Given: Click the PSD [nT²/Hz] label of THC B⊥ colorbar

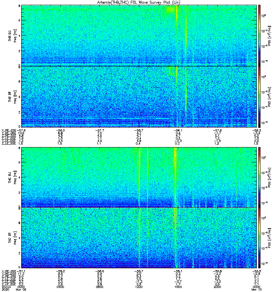Looking at the screenshot, I should coord(270,177).
